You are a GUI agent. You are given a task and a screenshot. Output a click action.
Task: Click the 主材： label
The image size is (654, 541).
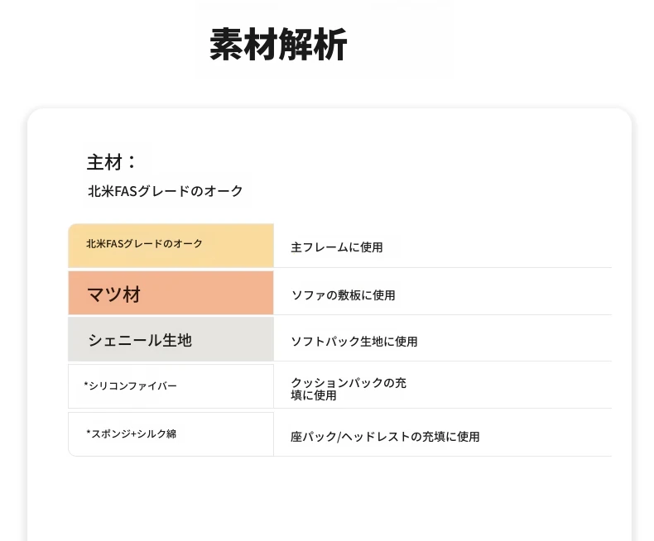point(112,162)
